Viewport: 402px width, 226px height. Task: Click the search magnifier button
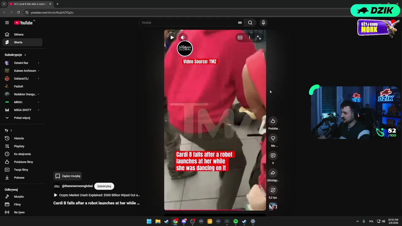250,23
